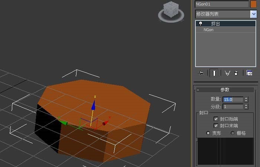Click the 分段 value field
This screenshot has height=167, width=260.
(x=233, y=107)
